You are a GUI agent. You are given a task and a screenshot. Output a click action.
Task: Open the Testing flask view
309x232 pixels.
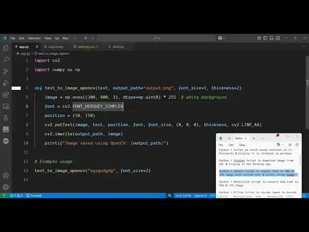pos(6,118)
